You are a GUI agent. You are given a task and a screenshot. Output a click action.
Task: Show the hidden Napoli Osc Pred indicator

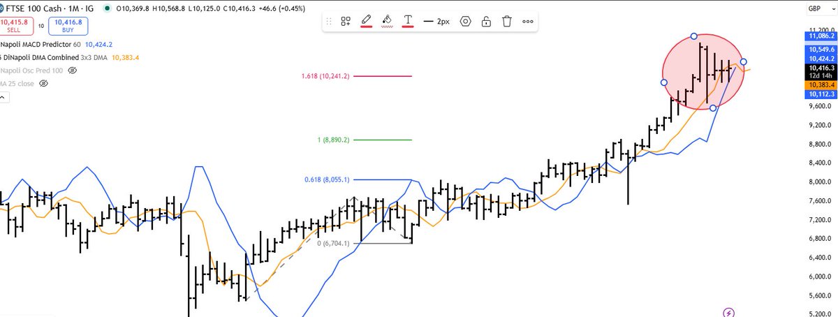coord(73,71)
